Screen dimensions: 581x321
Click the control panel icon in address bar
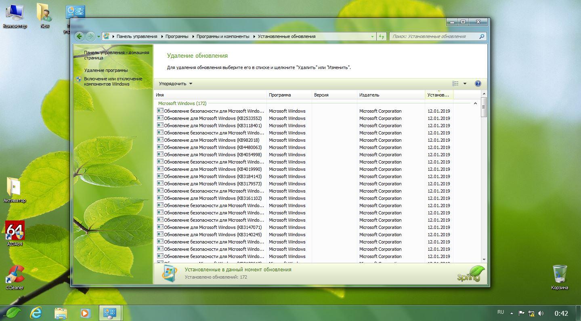tap(106, 36)
